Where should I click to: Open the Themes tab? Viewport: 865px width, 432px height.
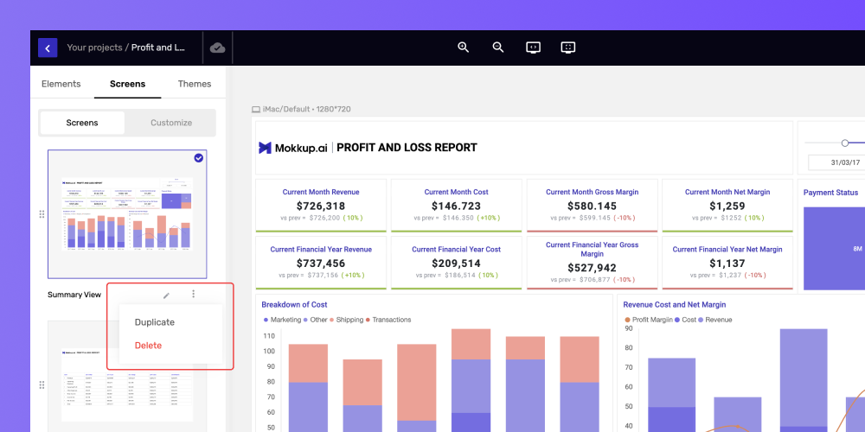click(194, 84)
